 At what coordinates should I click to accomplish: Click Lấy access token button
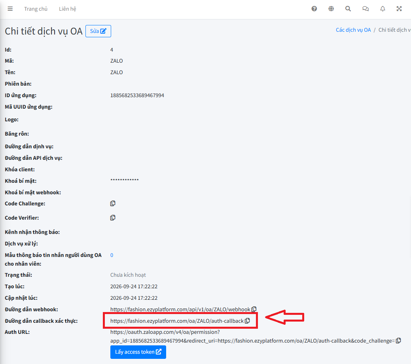pyautogui.click(x=138, y=352)
